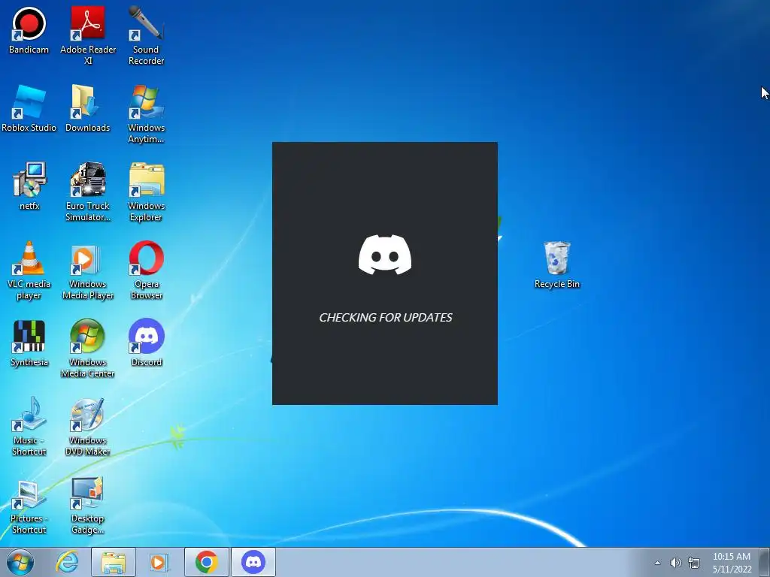This screenshot has height=577, width=770.
Task: Select the Opera Browser shortcut
Action: [146, 270]
